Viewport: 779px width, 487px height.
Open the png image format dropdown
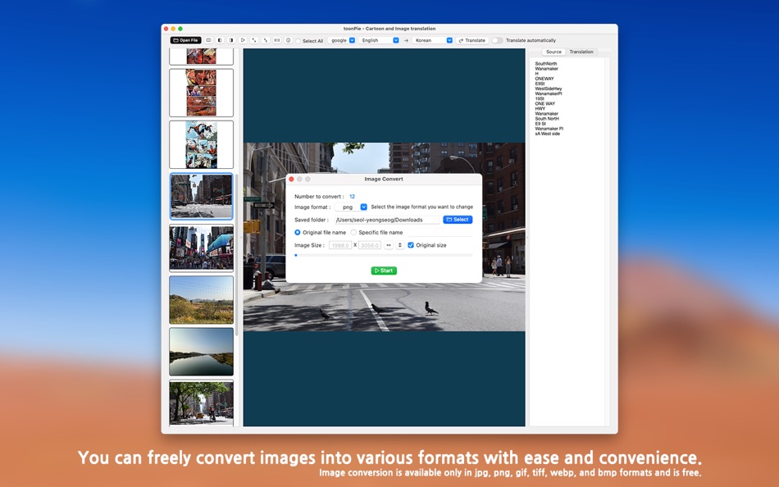coord(351,207)
